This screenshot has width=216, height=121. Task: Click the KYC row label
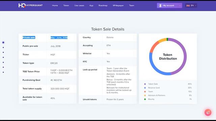click(85, 62)
